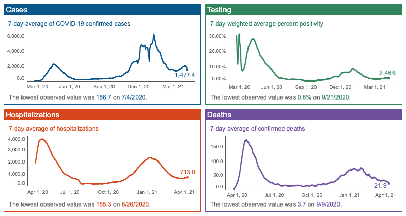
Task: Click the Testing panel header
Action: pos(304,10)
